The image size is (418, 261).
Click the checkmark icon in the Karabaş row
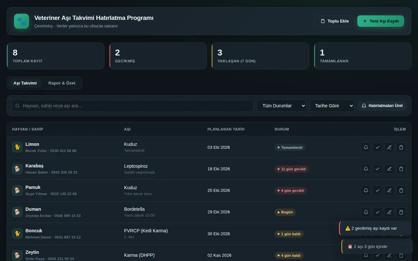(378, 169)
